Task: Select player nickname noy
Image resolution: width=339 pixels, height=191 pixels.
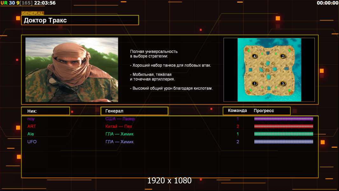Action: [31, 119]
